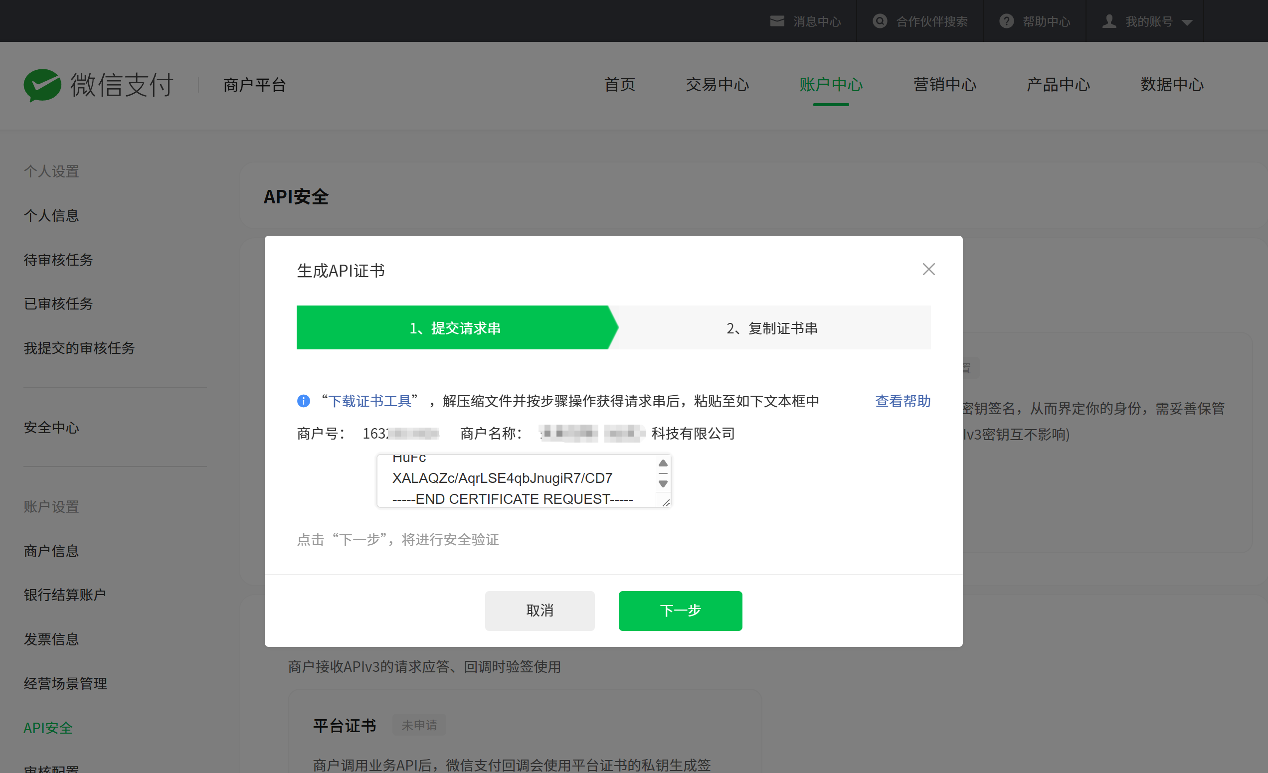
Task: Open 待审核任务 in the sidebar
Action: [58, 260]
